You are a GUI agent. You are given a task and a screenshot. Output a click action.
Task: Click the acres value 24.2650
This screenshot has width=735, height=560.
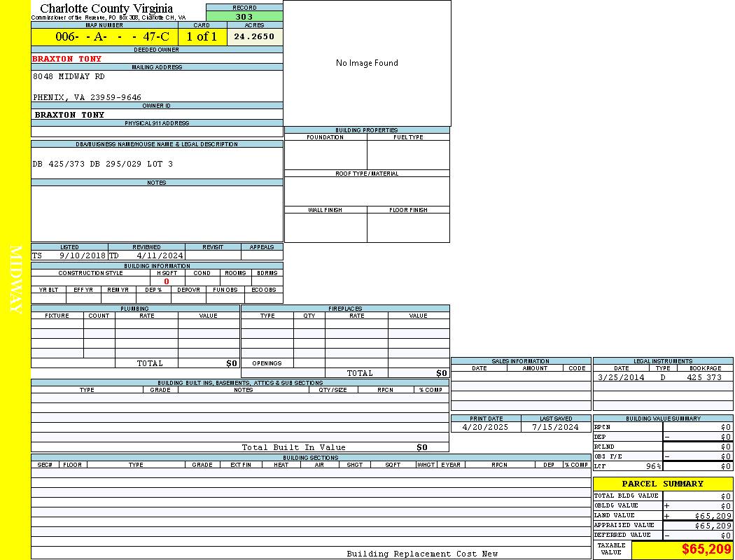point(254,36)
